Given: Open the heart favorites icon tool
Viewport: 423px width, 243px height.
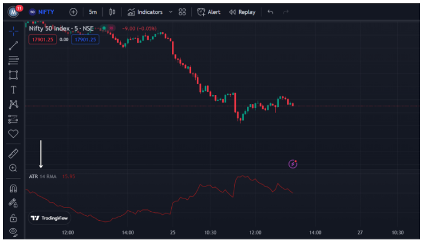Looking at the screenshot, I should (13, 134).
